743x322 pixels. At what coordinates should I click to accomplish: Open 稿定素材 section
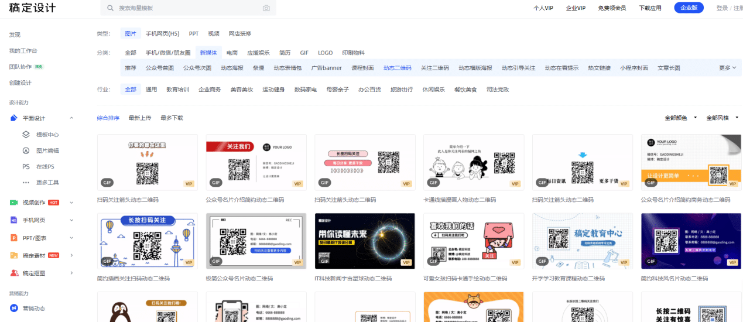tap(34, 255)
